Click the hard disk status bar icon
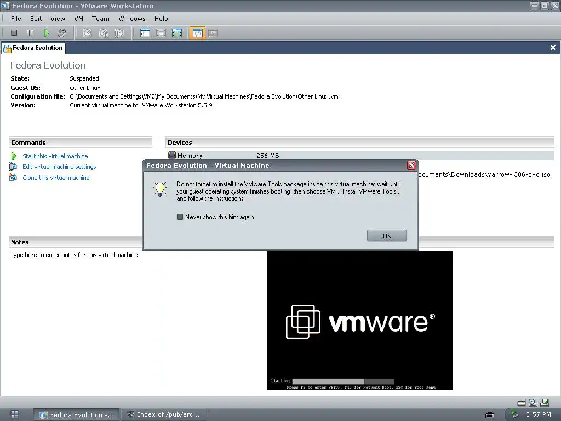Viewport: 561px width, 421px height. coord(522,403)
